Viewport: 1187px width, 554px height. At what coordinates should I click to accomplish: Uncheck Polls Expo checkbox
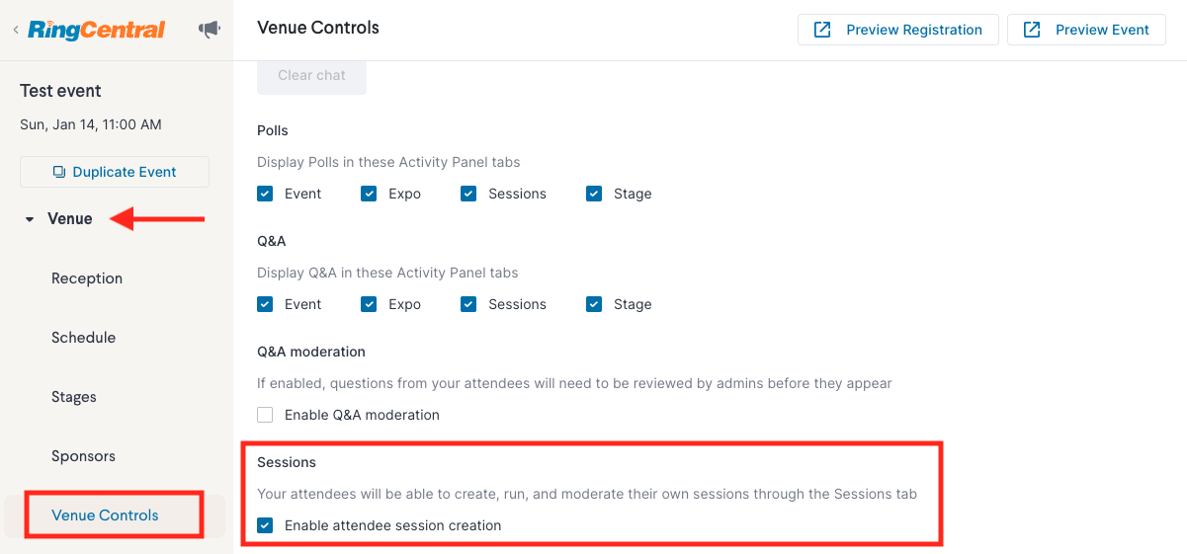[369, 194]
